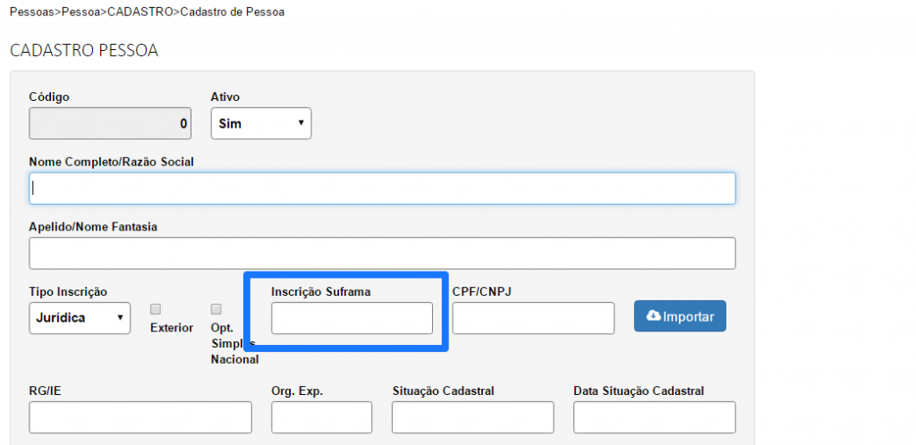Click Cadastro de Pessoa breadcrumb entry
The image size is (916, 445).
point(232,13)
